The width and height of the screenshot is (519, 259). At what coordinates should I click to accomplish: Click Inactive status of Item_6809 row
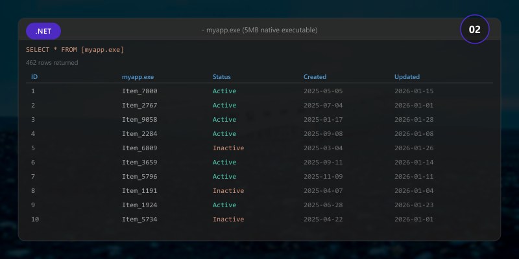(228, 148)
